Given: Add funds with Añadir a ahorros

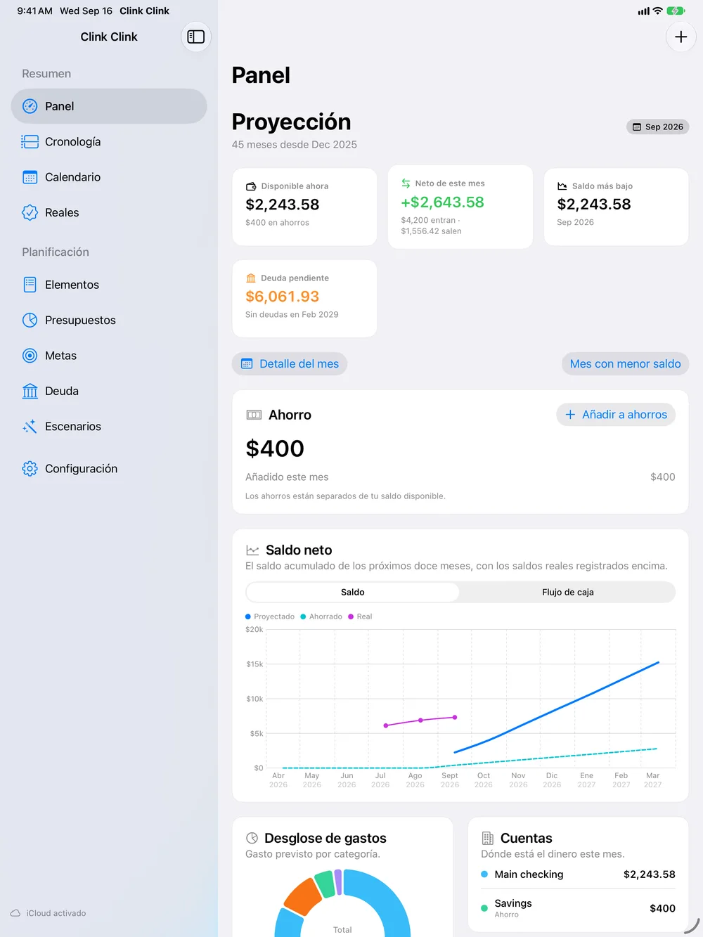Looking at the screenshot, I should (x=616, y=415).
